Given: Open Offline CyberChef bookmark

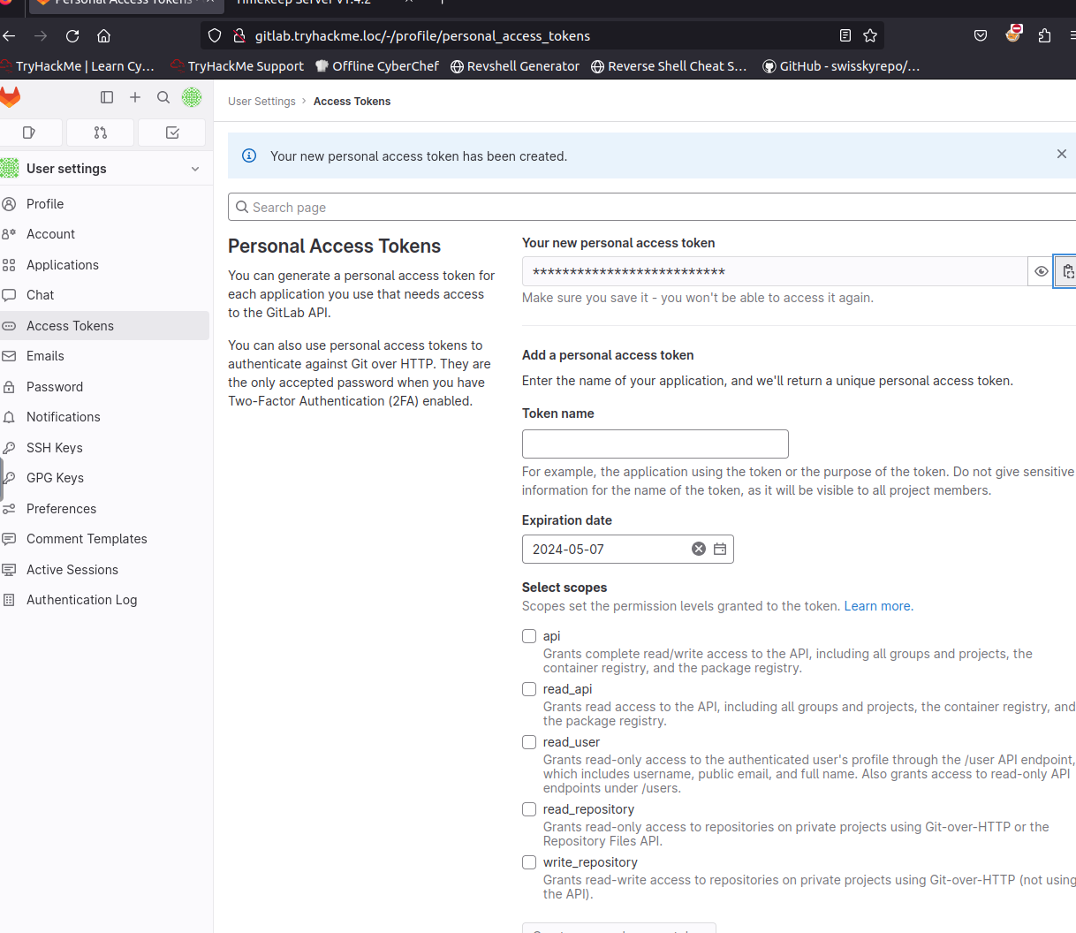Looking at the screenshot, I should [x=377, y=66].
